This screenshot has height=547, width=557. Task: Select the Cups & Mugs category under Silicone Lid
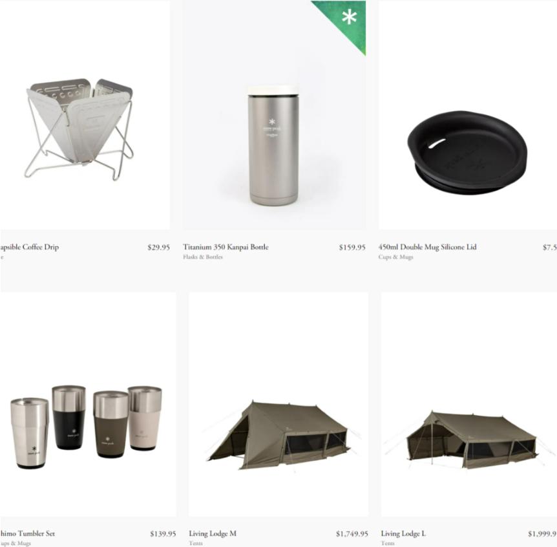[x=395, y=257]
